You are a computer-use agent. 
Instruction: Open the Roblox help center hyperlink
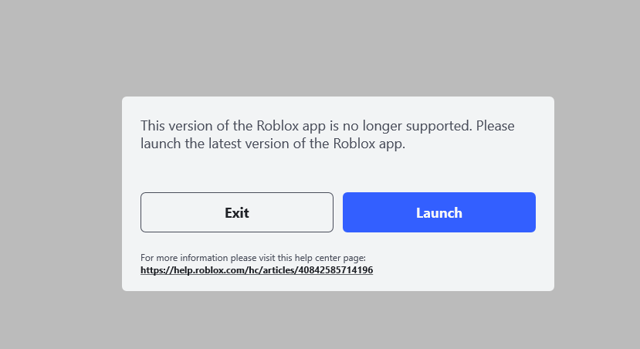(256, 270)
